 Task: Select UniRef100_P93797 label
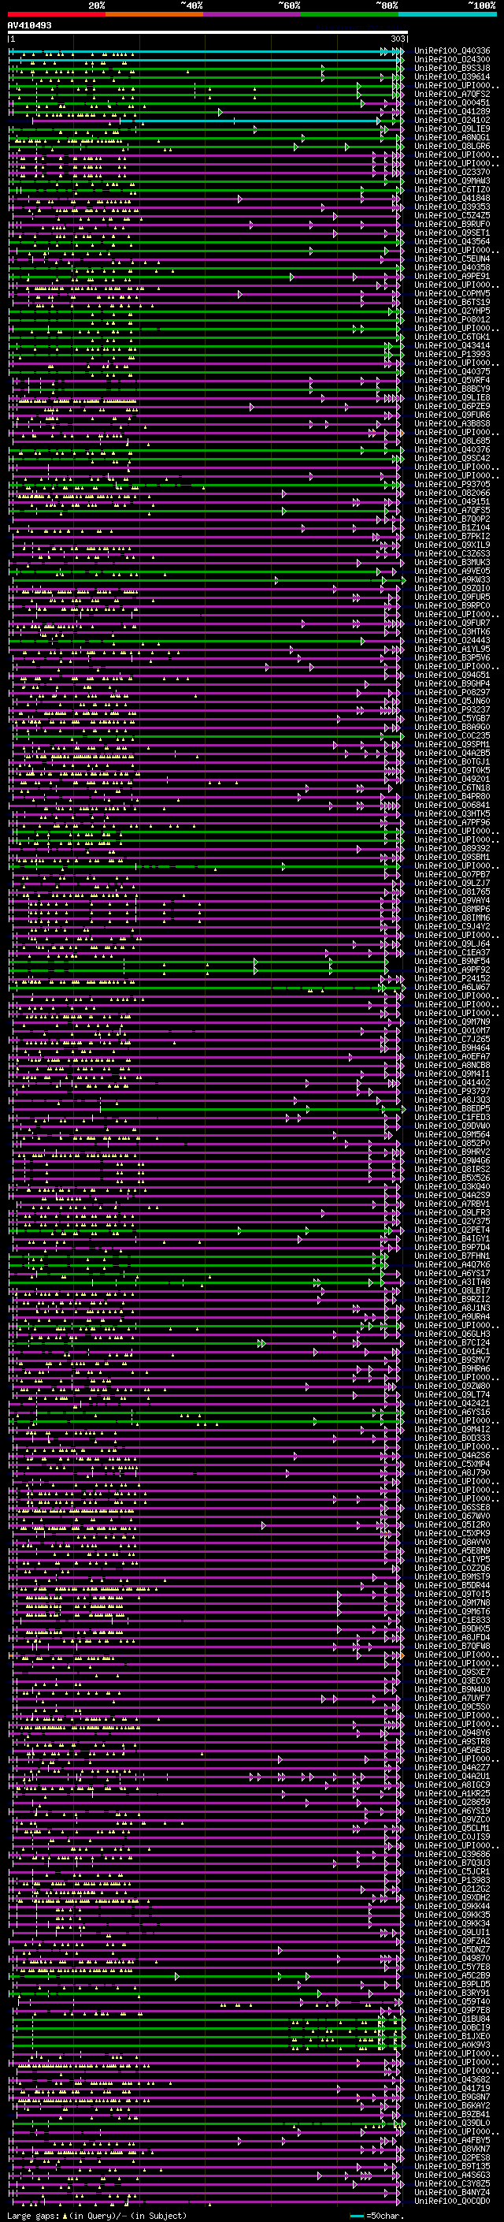click(x=451, y=1091)
